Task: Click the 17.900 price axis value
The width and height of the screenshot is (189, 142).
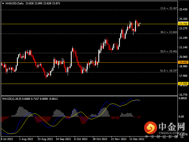Action: click(183, 76)
